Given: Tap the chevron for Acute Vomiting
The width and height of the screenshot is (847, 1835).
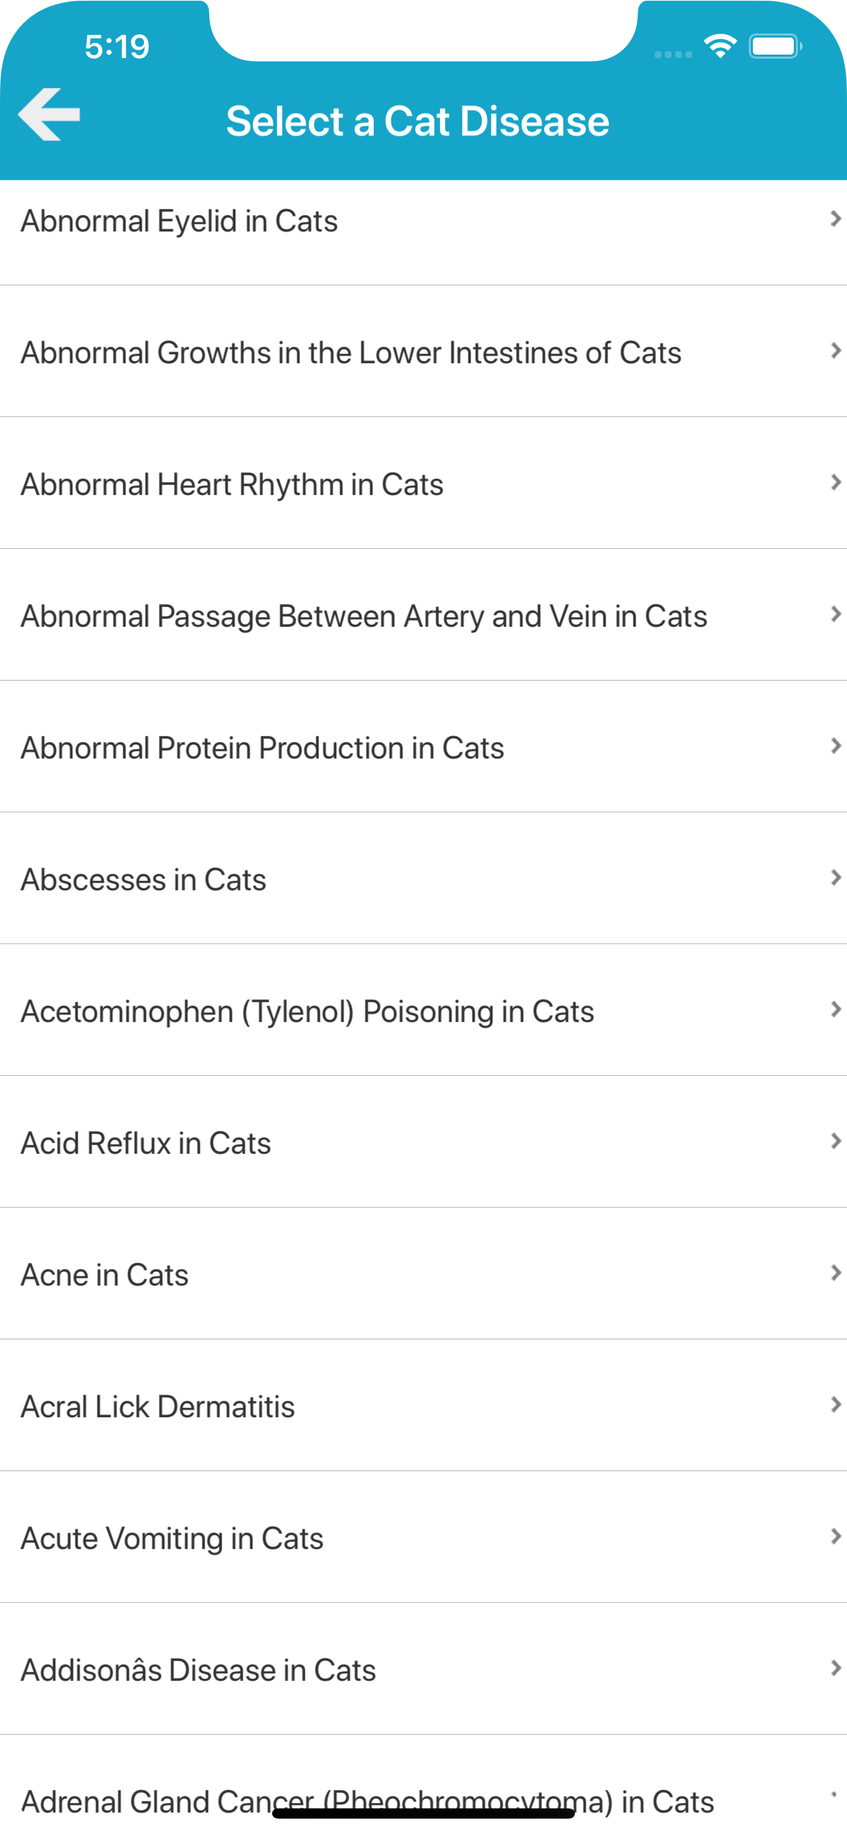Looking at the screenshot, I should (x=835, y=1537).
